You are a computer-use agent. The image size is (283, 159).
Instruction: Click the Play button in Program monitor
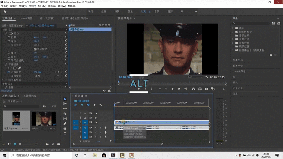pos(173,89)
